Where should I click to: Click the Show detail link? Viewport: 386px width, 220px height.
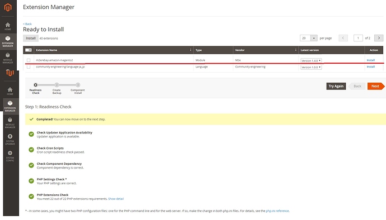(116, 199)
